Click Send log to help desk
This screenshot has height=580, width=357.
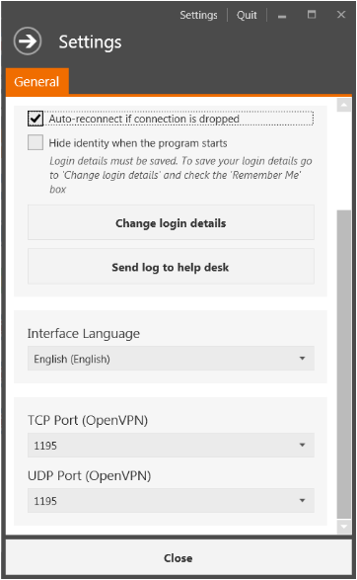coord(171,267)
